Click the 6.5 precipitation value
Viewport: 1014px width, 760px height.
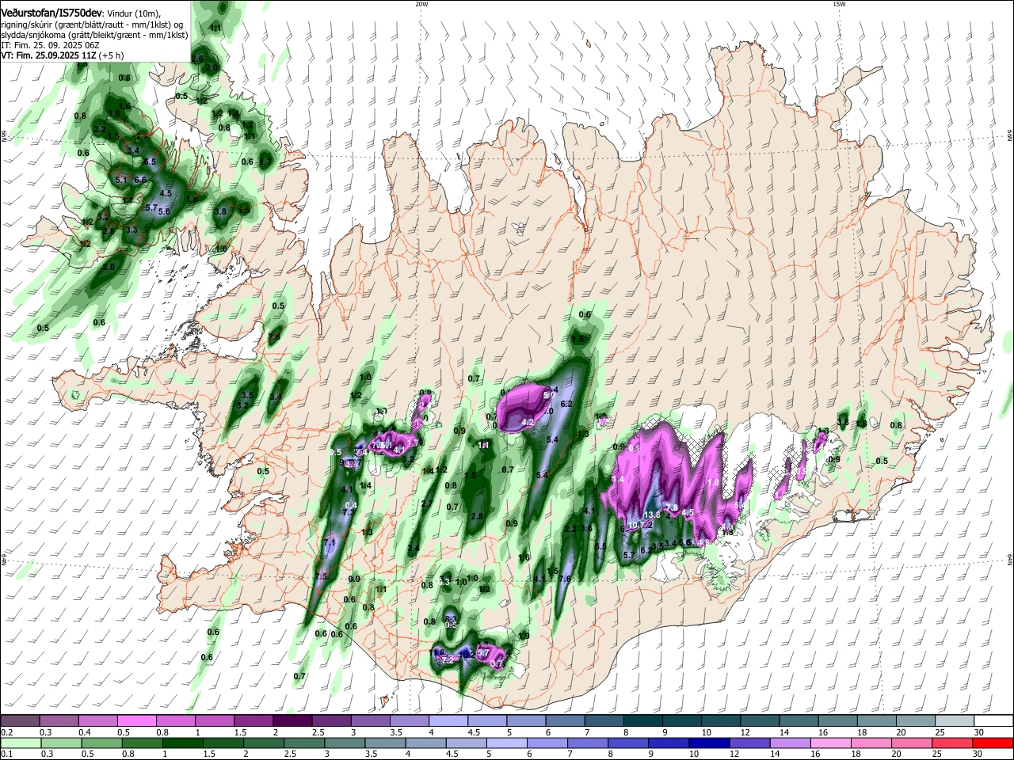coord(151,162)
